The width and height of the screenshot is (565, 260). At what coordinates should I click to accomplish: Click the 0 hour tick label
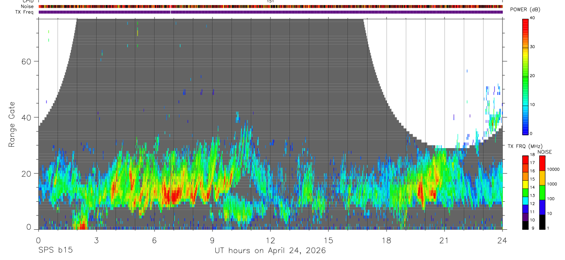(x=38, y=240)
